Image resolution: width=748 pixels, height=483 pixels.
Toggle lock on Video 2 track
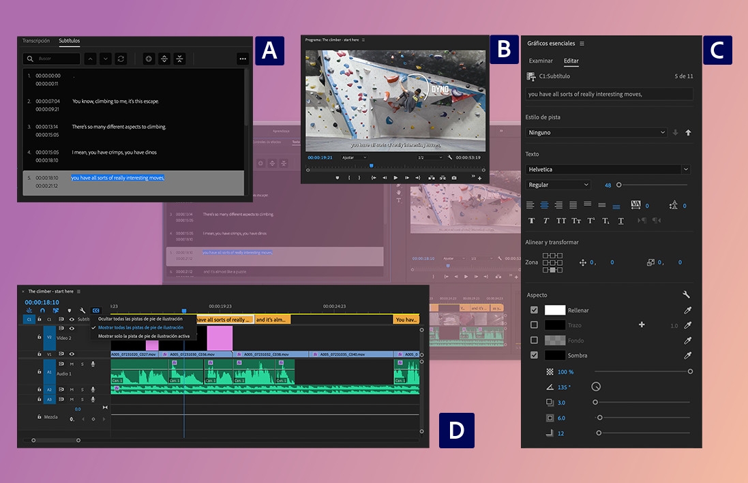coord(39,337)
